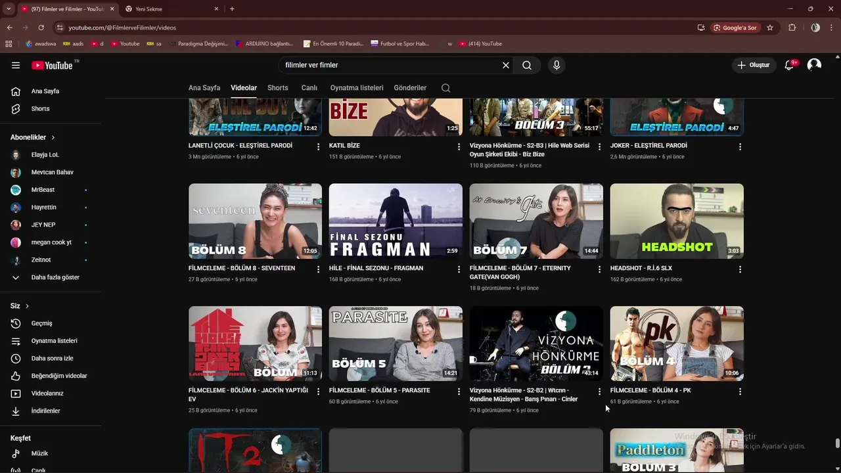Open the YouTube hamburger guide menu
The height and width of the screenshot is (473, 841).
[x=16, y=65]
